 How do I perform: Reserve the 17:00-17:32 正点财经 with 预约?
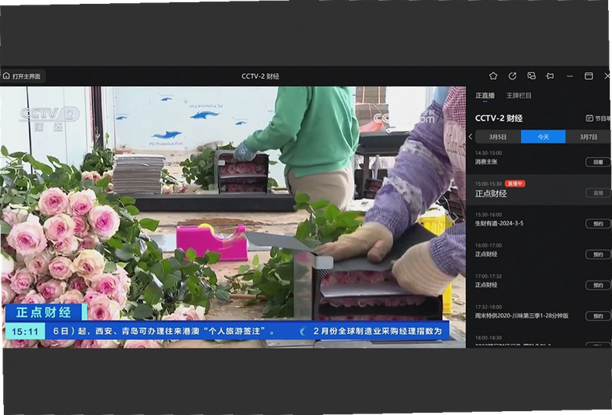[x=598, y=285]
